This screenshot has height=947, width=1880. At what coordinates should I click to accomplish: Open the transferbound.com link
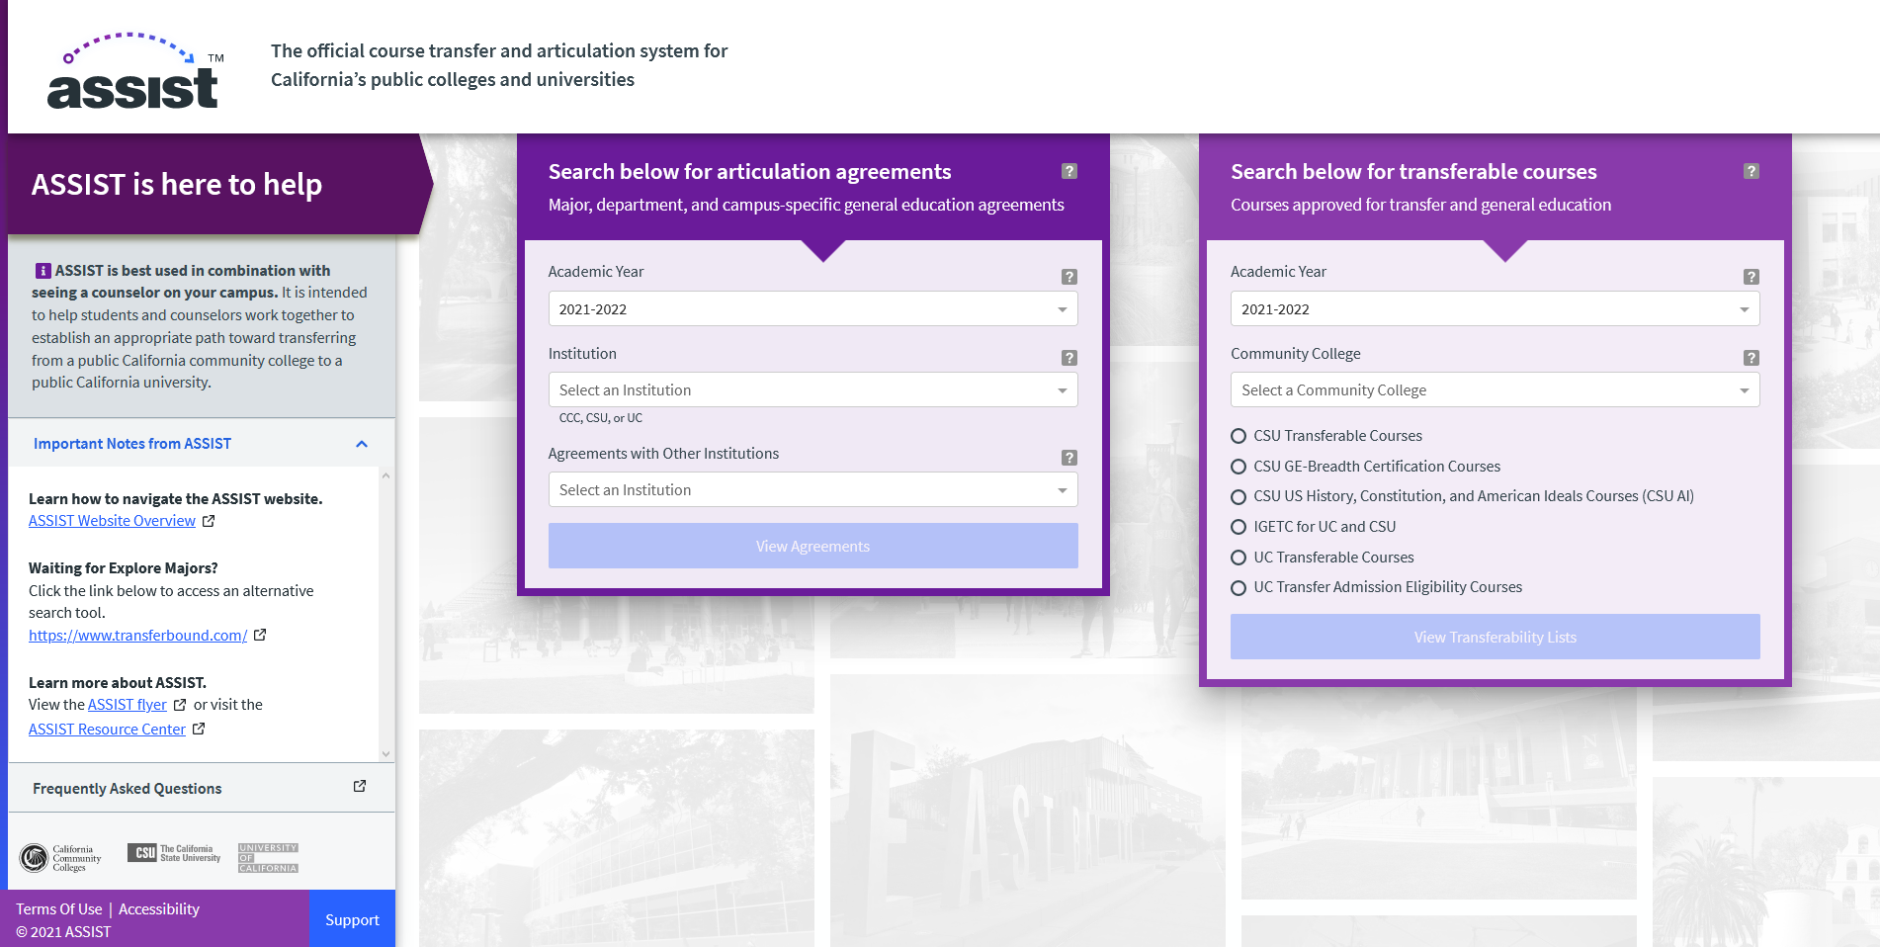point(137,635)
